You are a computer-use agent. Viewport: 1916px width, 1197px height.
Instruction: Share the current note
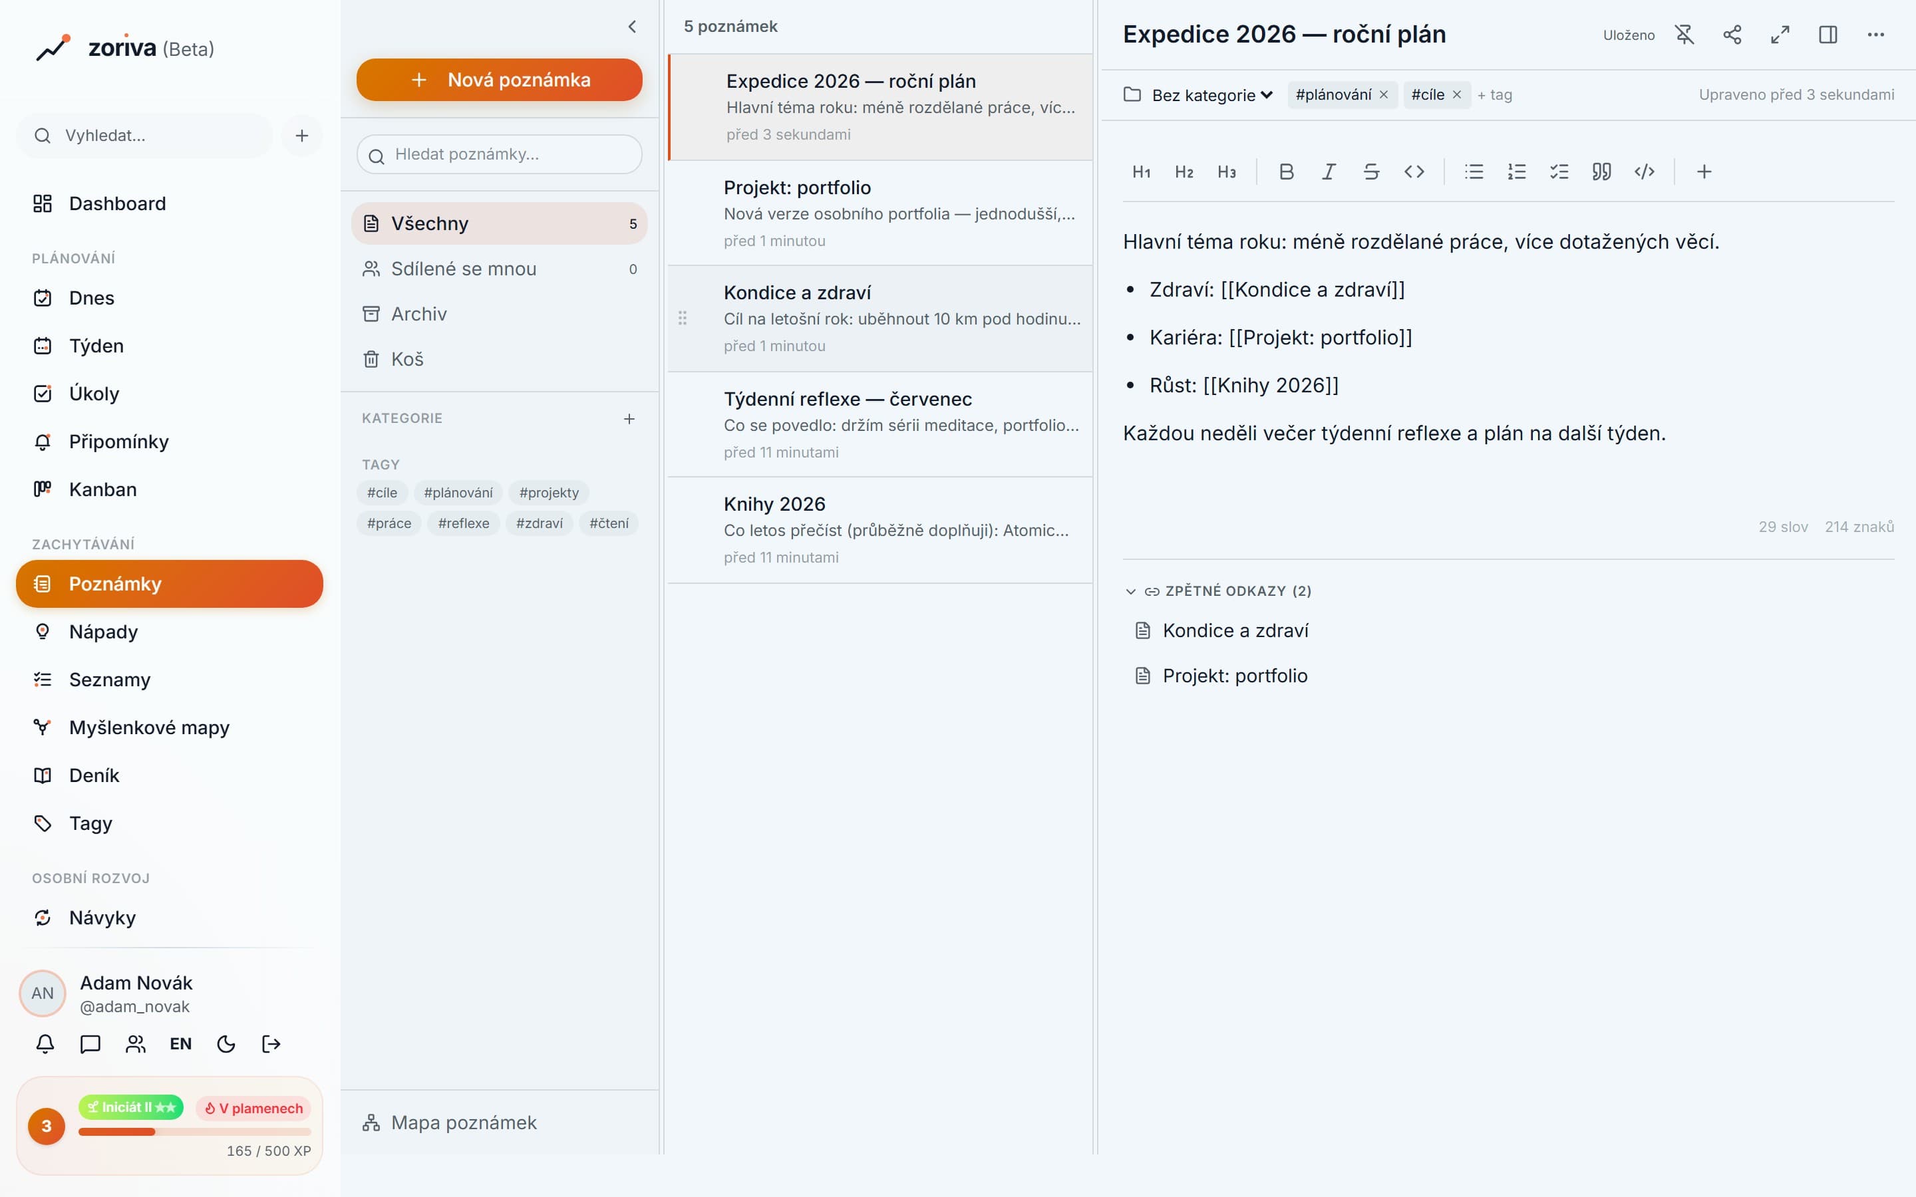(1732, 35)
